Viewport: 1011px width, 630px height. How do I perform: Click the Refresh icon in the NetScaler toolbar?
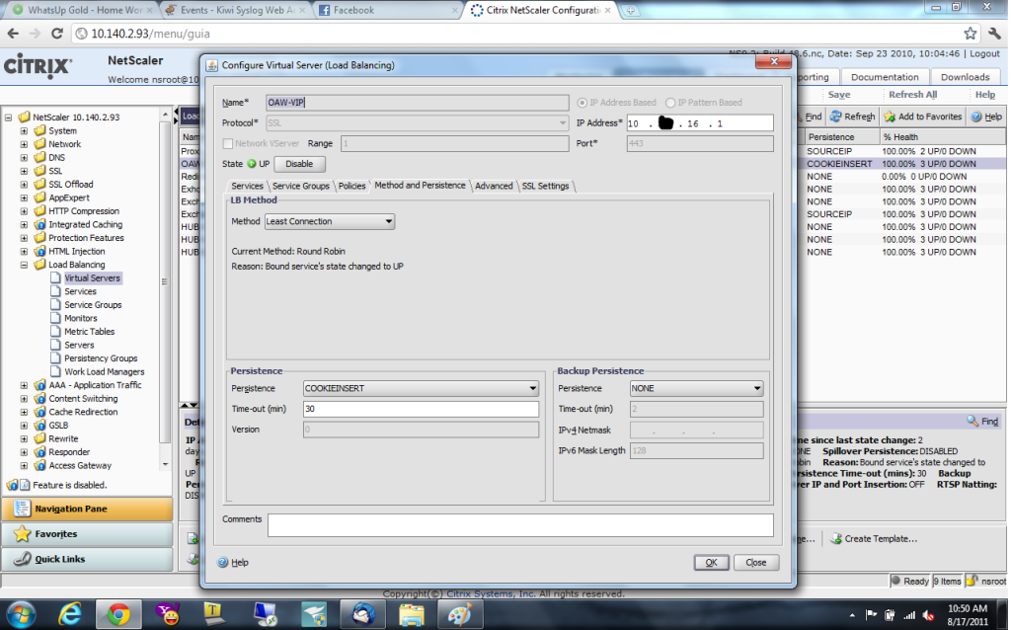pos(835,117)
